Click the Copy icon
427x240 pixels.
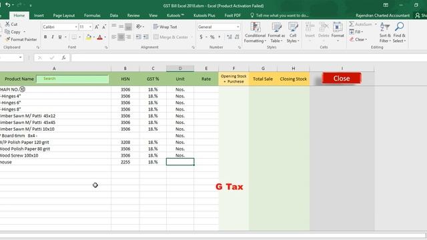click(x=7, y=32)
